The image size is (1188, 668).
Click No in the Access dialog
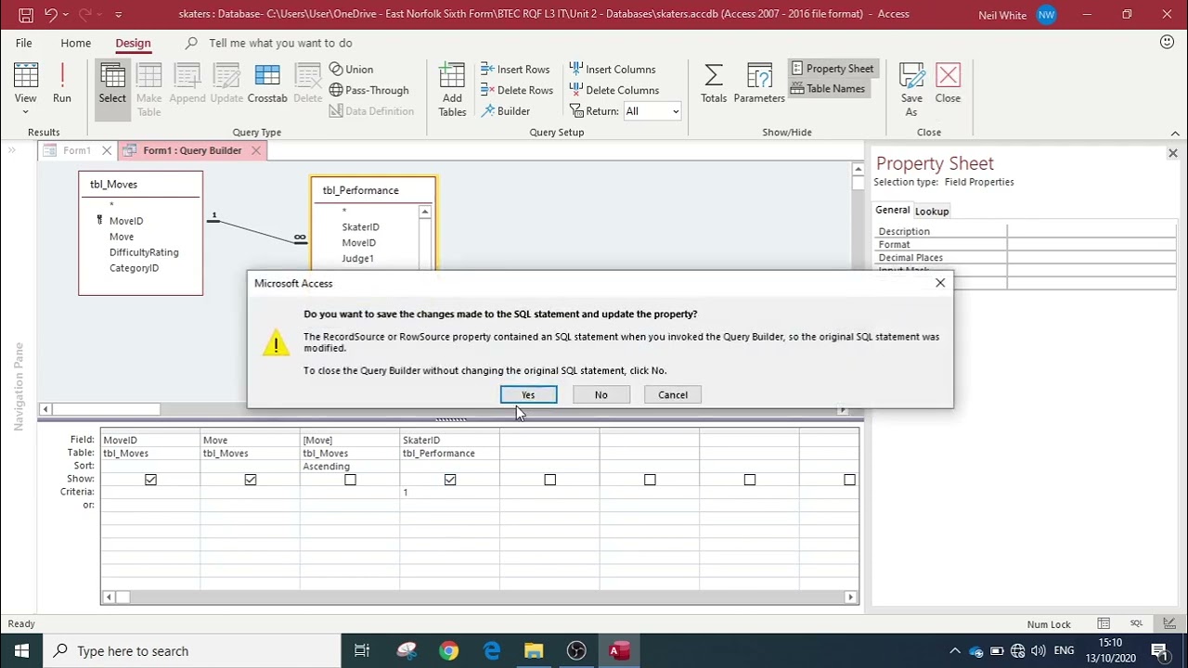pos(600,395)
